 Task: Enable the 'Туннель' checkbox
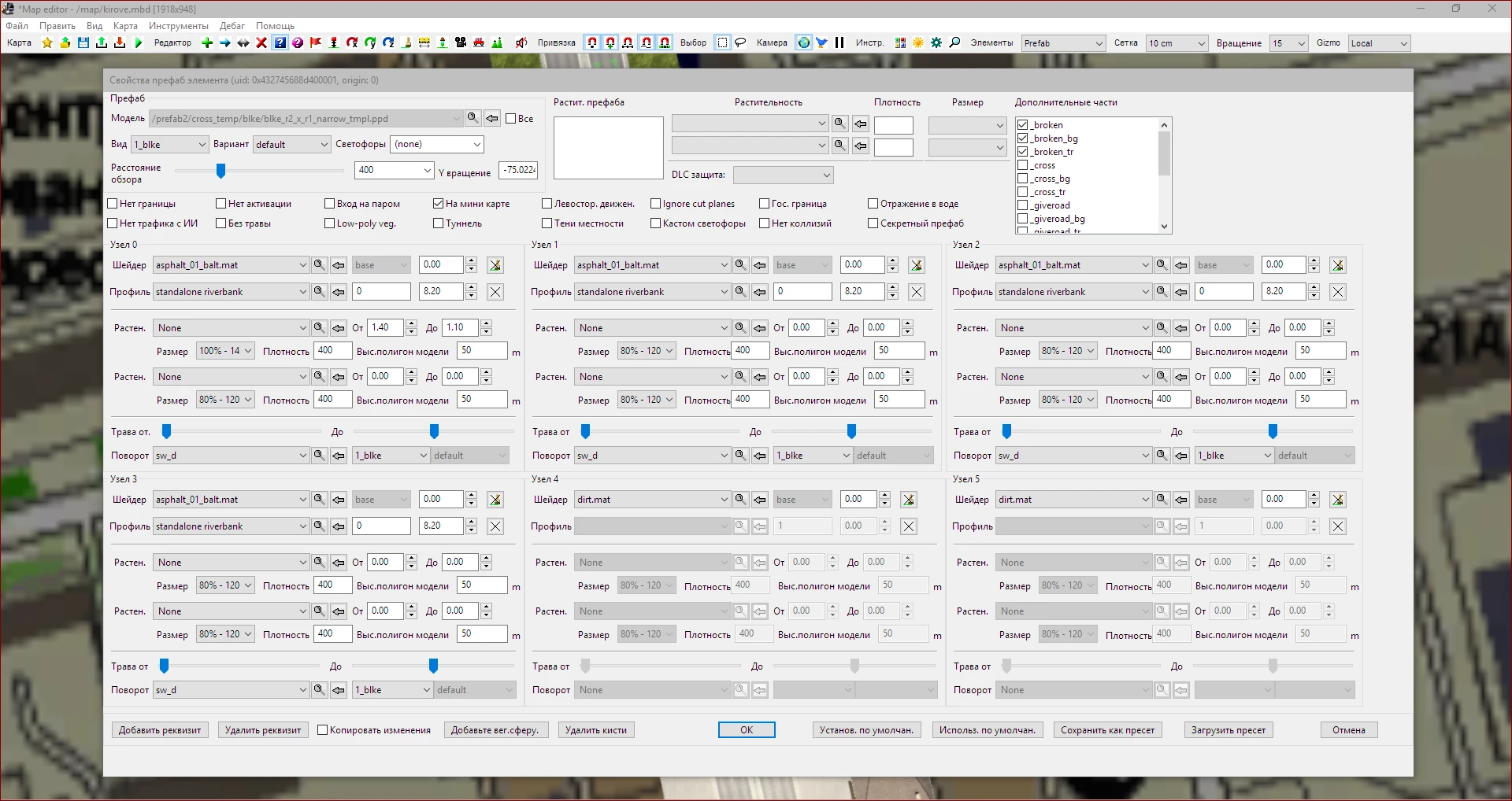438,223
